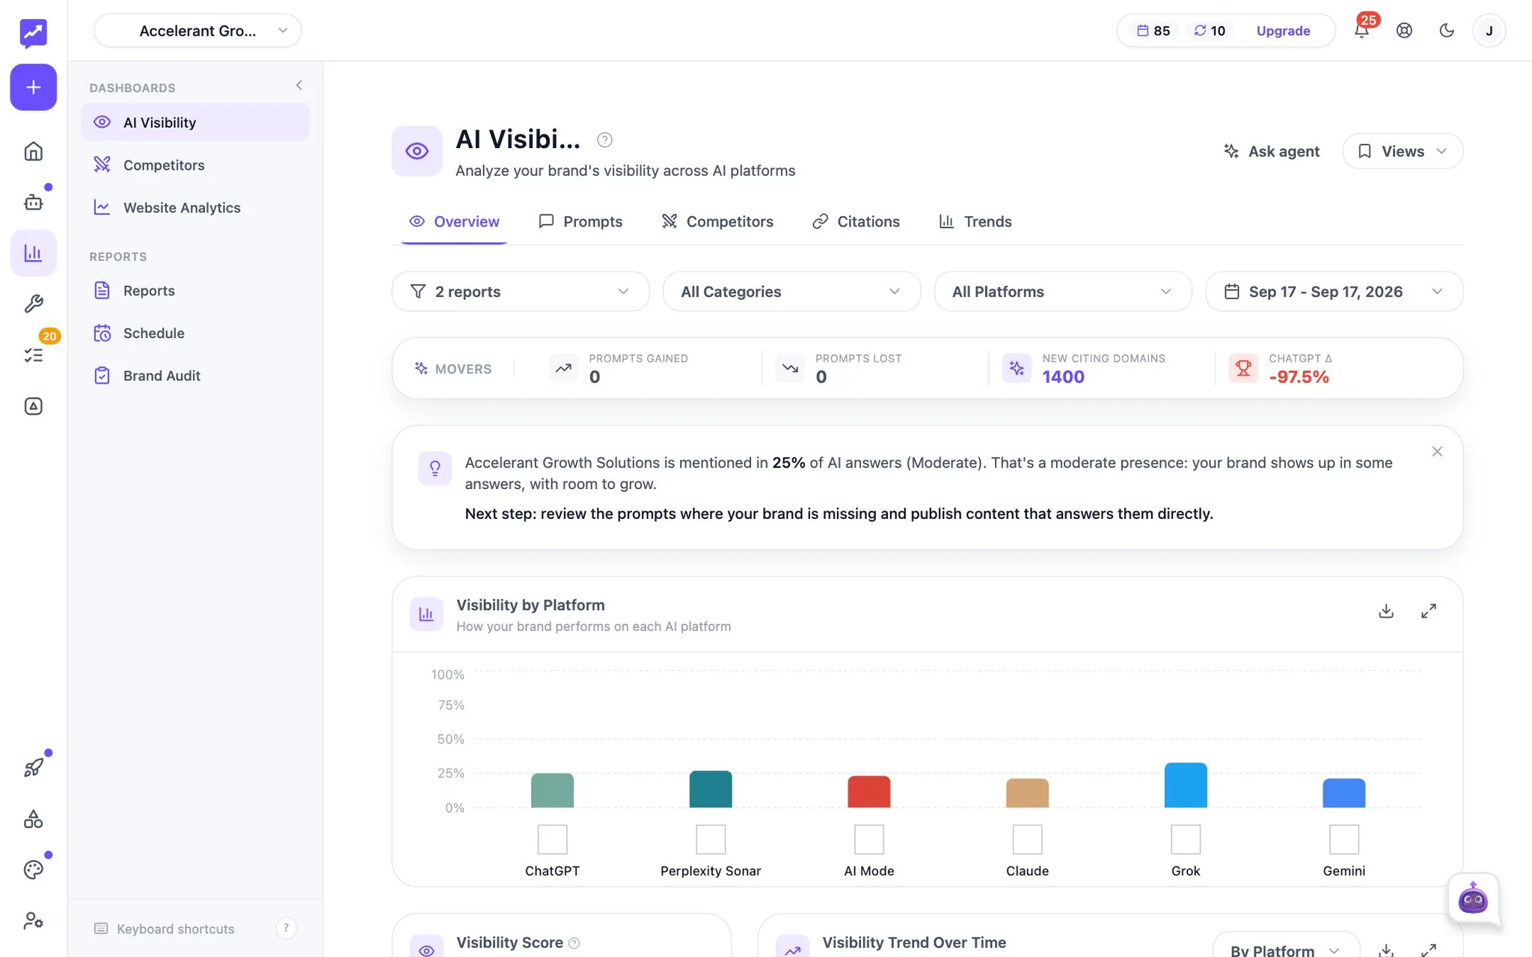
Task: Toggle the AI Mode platform checkbox
Action: point(869,839)
